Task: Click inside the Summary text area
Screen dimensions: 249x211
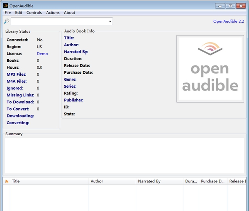Action: (x=124, y=156)
